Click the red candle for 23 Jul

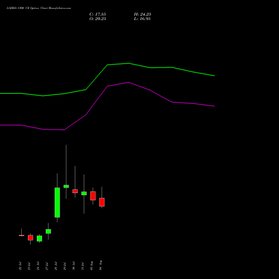[x=31, y=238]
